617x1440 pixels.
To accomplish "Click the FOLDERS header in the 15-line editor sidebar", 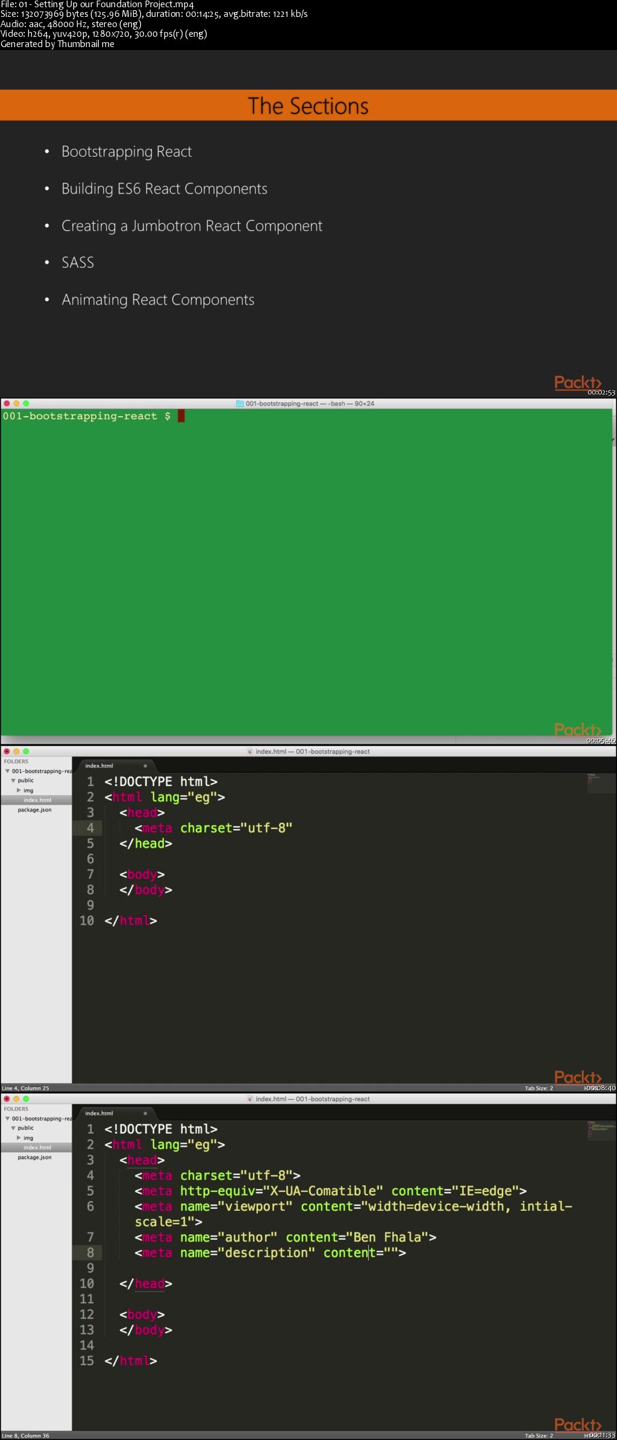I will (16, 1109).
